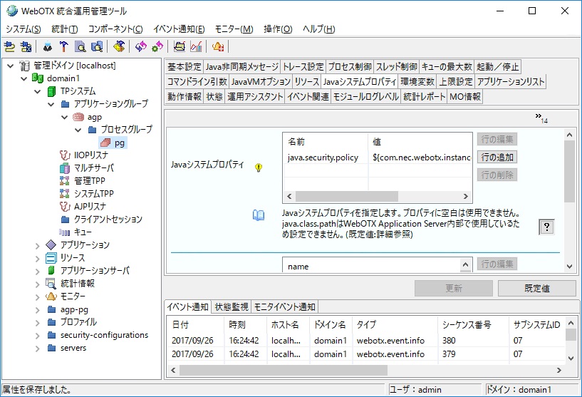Open the tab overflow chevron showing 14
582x397 pixels.
tap(541, 118)
